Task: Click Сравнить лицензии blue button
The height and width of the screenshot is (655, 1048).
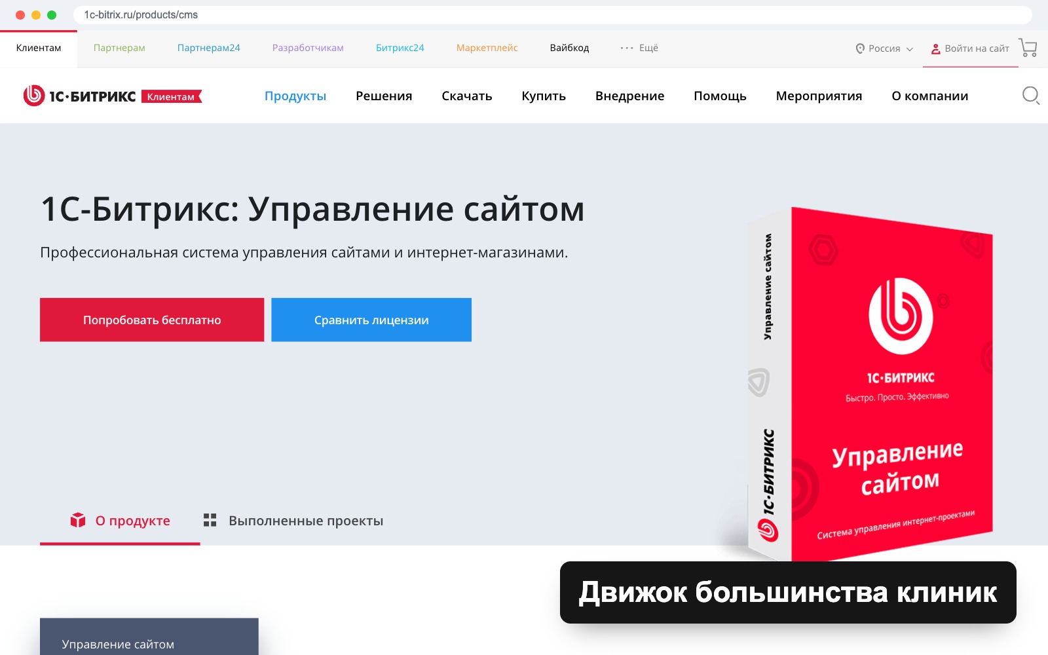Action: click(371, 320)
